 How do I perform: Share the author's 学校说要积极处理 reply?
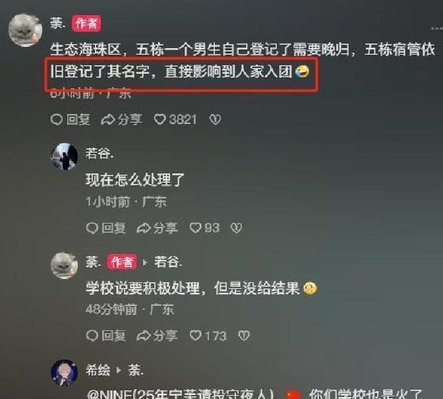(157, 336)
